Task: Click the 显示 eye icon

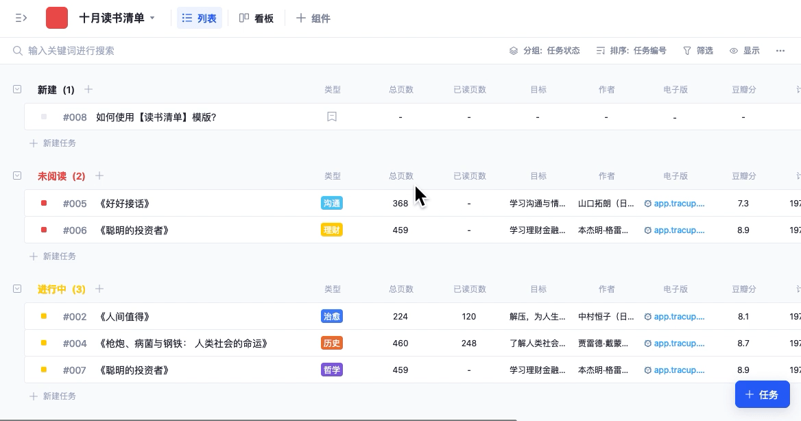Action: pos(734,50)
